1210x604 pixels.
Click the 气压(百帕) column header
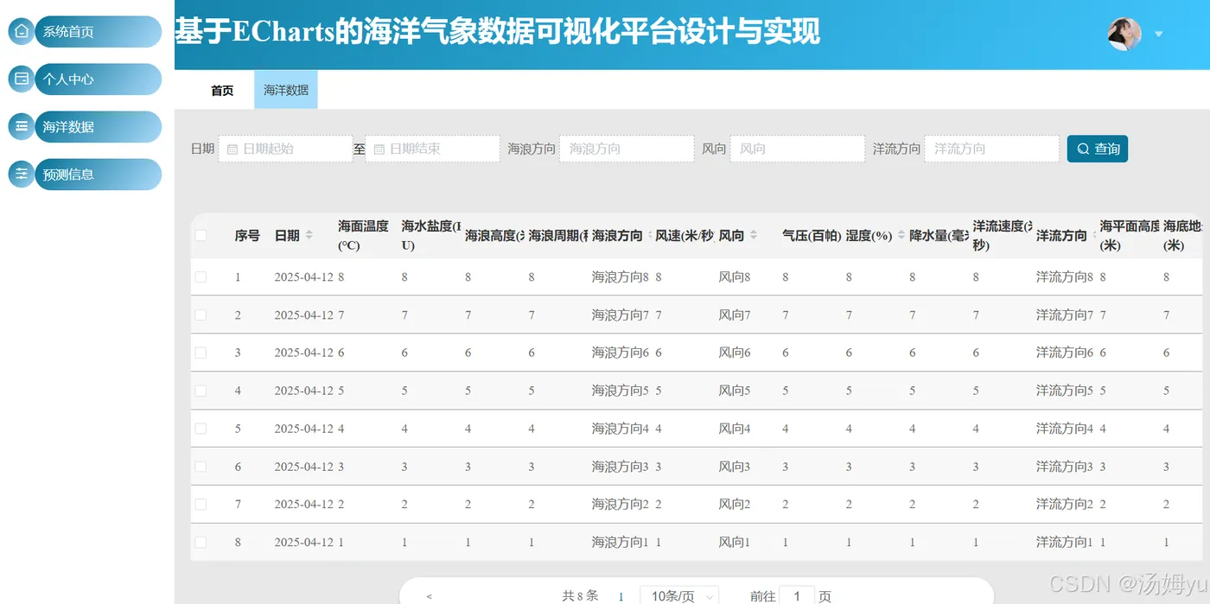click(x=812, y=235)
